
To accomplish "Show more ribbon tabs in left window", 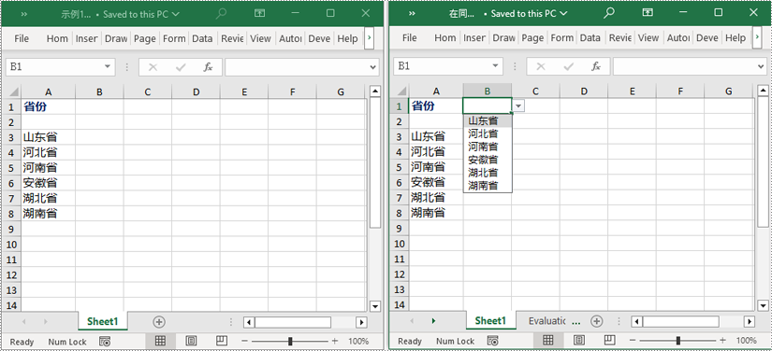I will click(370, 38).
